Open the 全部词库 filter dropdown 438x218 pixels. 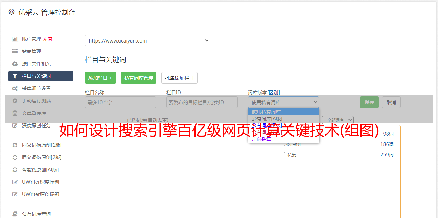coord(338,120)
